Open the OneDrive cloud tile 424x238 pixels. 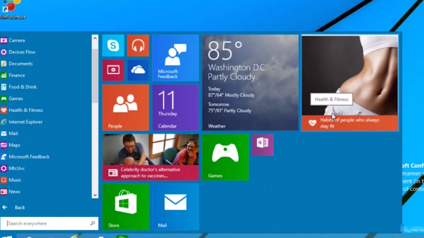click(x=138, y=70)
